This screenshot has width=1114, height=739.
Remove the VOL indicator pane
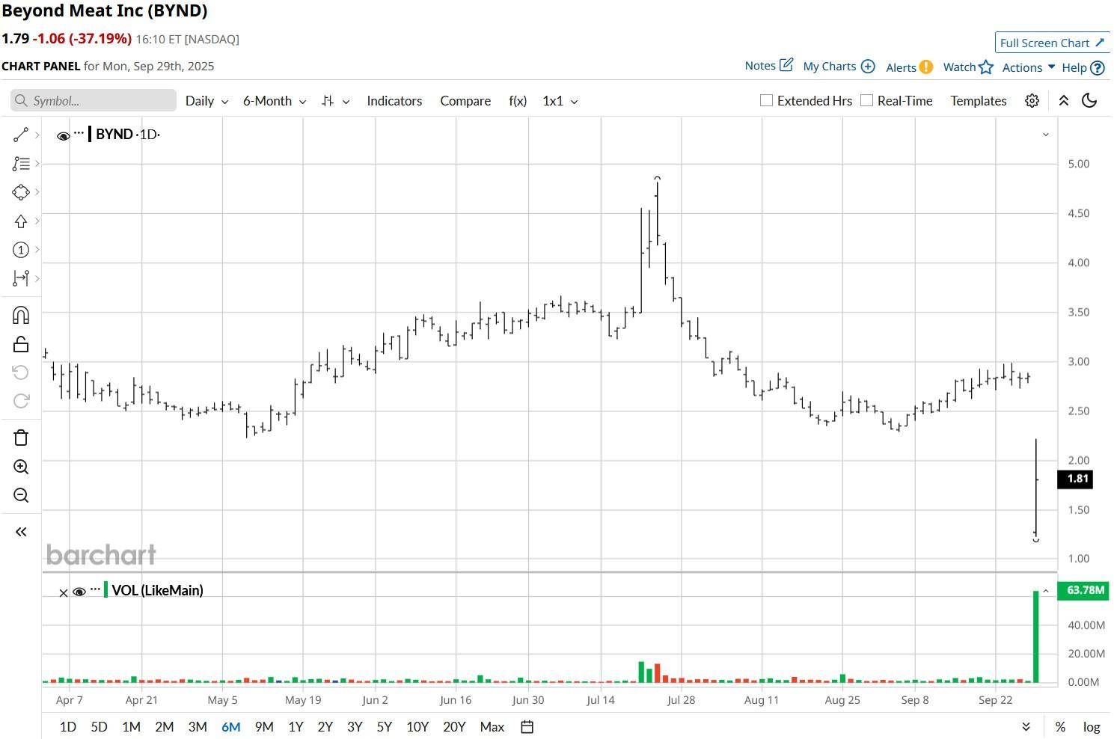pos(64,593)
